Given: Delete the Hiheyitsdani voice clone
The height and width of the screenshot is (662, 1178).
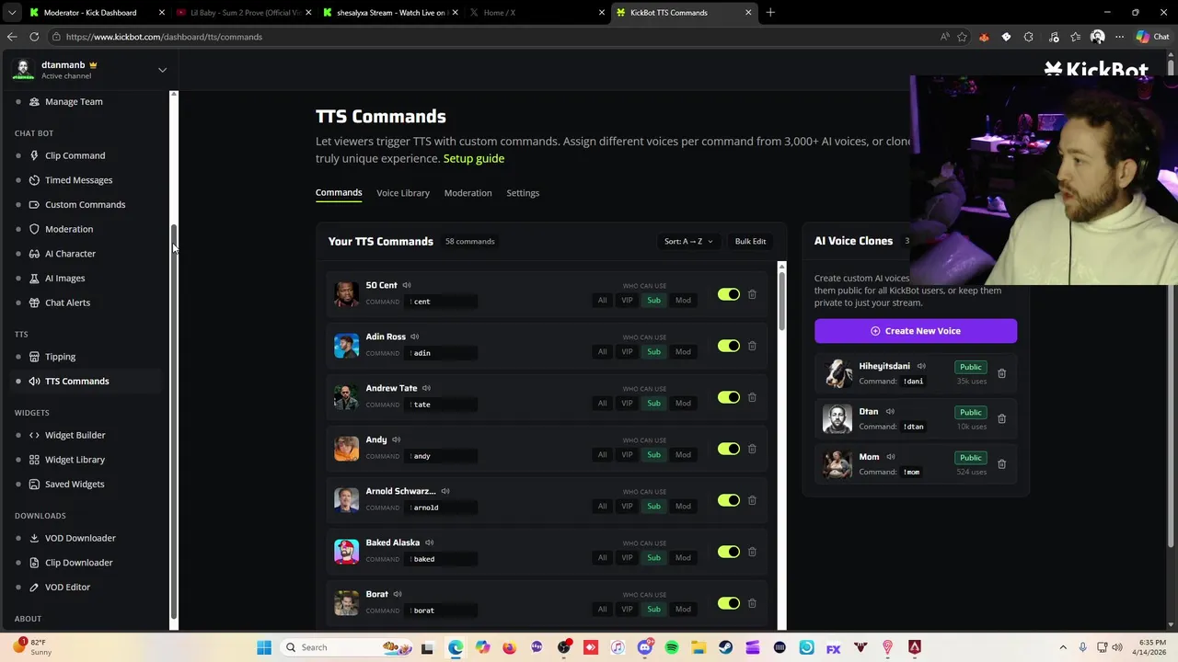Looking at the screenshot, I should [1001, 373].
